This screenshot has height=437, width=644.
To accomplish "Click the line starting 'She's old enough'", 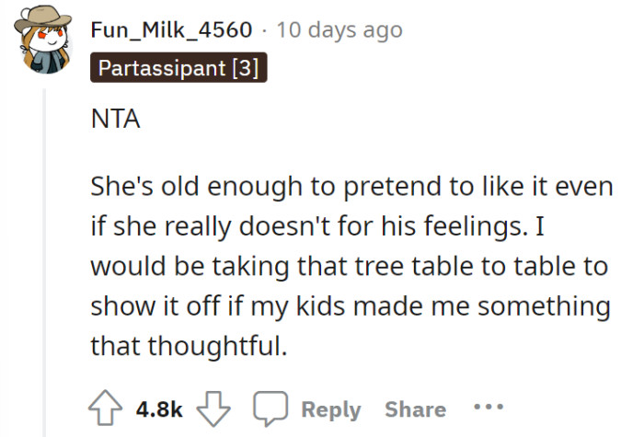I will click(350, 187).
